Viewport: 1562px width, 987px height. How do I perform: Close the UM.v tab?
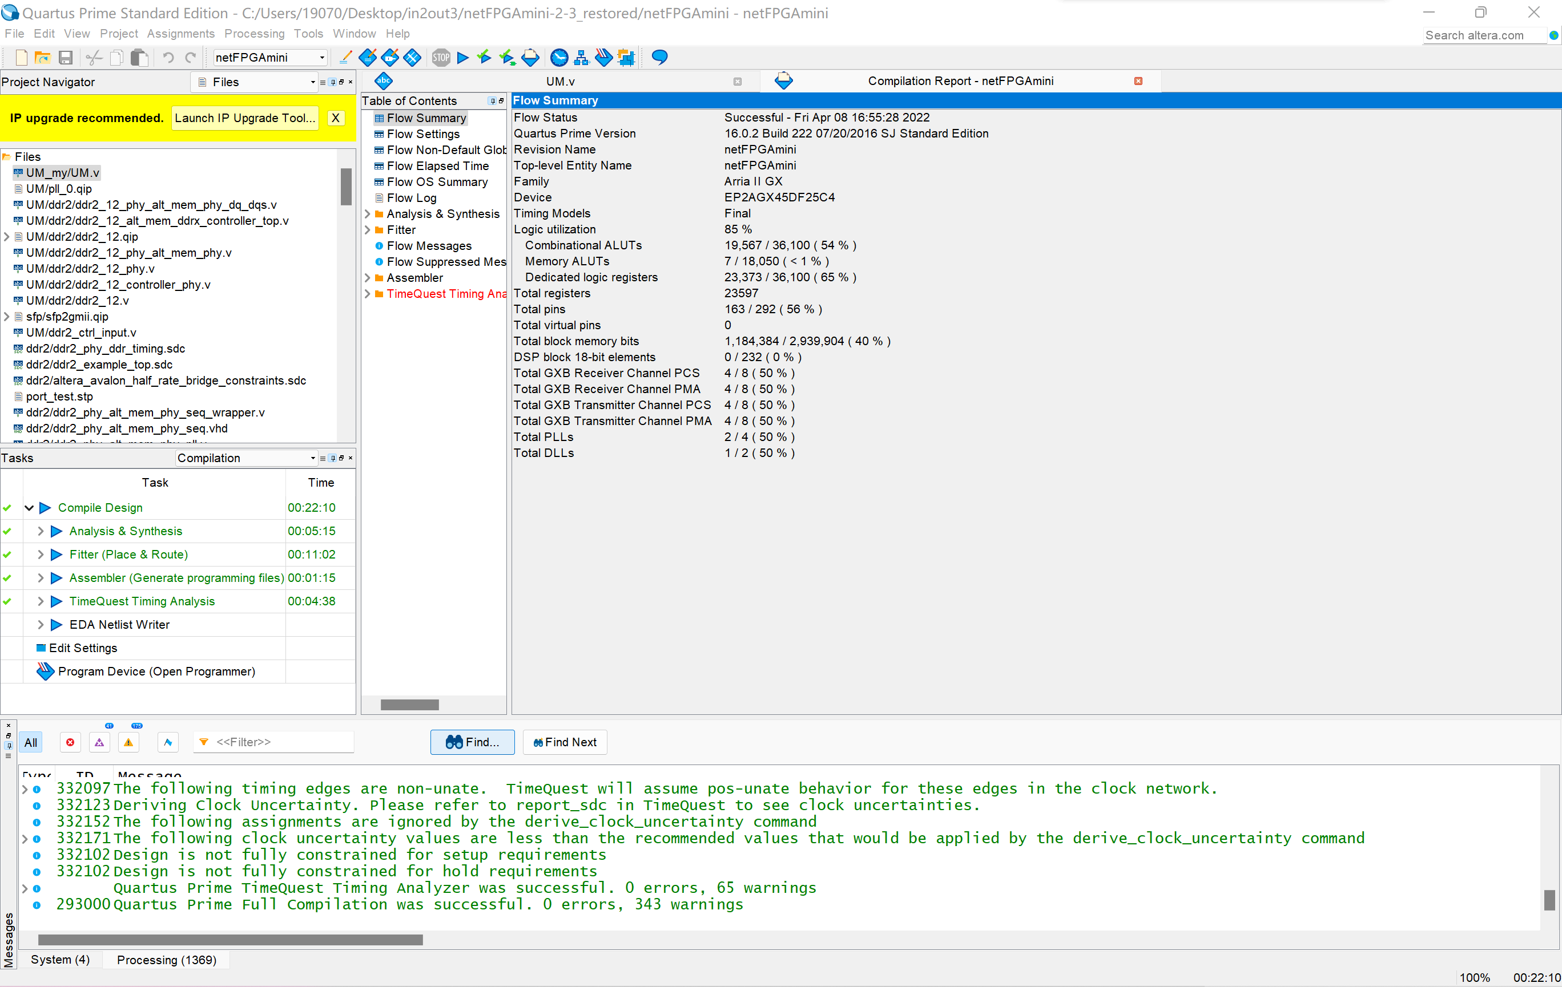737,82
